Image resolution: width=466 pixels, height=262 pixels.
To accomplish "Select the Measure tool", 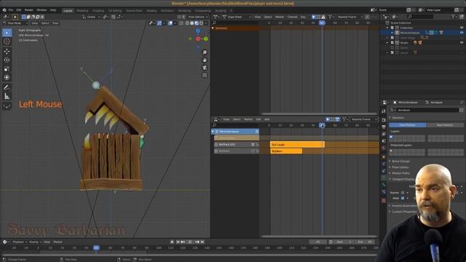I will pyautogui.click(x=7, y=96).
